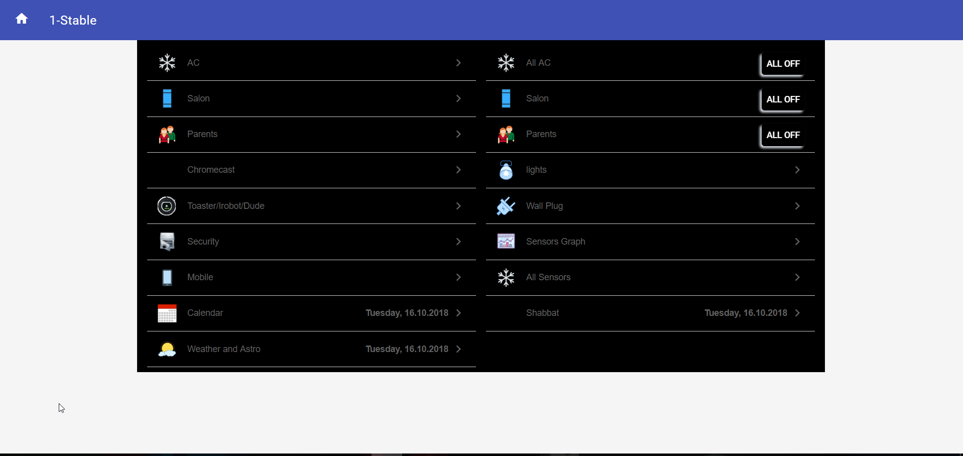Click the Weather and Astro sun icon
This screenshot has height=456, width=963.
click(x=167, y=349)
